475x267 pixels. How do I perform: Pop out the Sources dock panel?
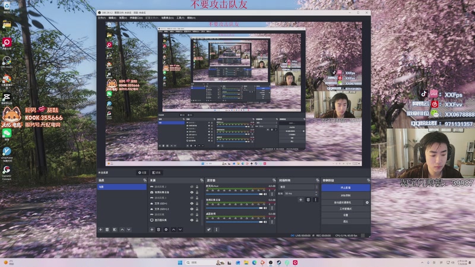click(202, 180)
